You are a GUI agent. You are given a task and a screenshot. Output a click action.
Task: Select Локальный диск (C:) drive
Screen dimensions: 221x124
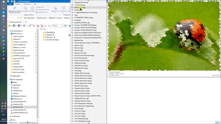click(x=20, y=102)
